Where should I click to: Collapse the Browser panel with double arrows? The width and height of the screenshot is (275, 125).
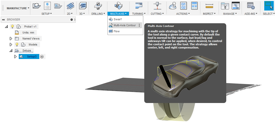tap(3, 19)
